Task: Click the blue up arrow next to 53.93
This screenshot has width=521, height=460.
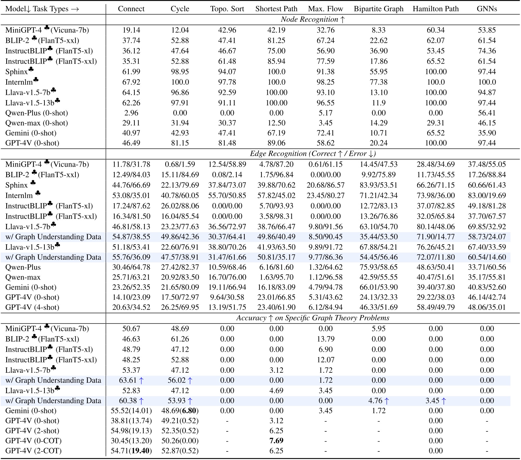Action: tap(190, 401)
